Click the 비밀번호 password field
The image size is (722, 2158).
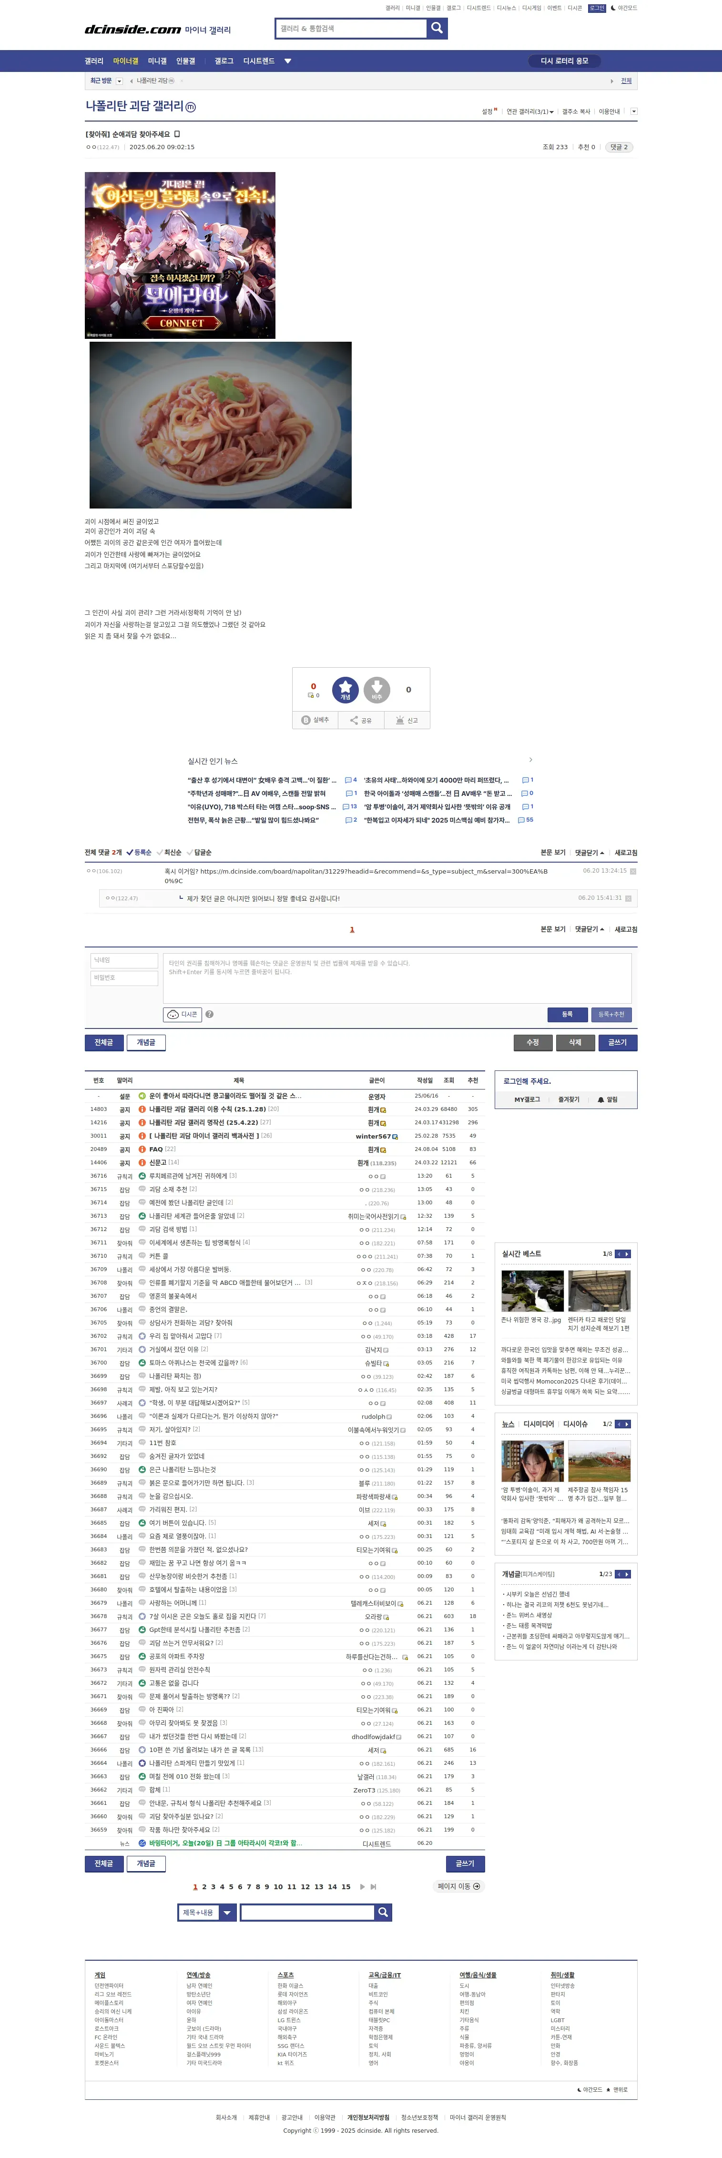click(125, 977)
